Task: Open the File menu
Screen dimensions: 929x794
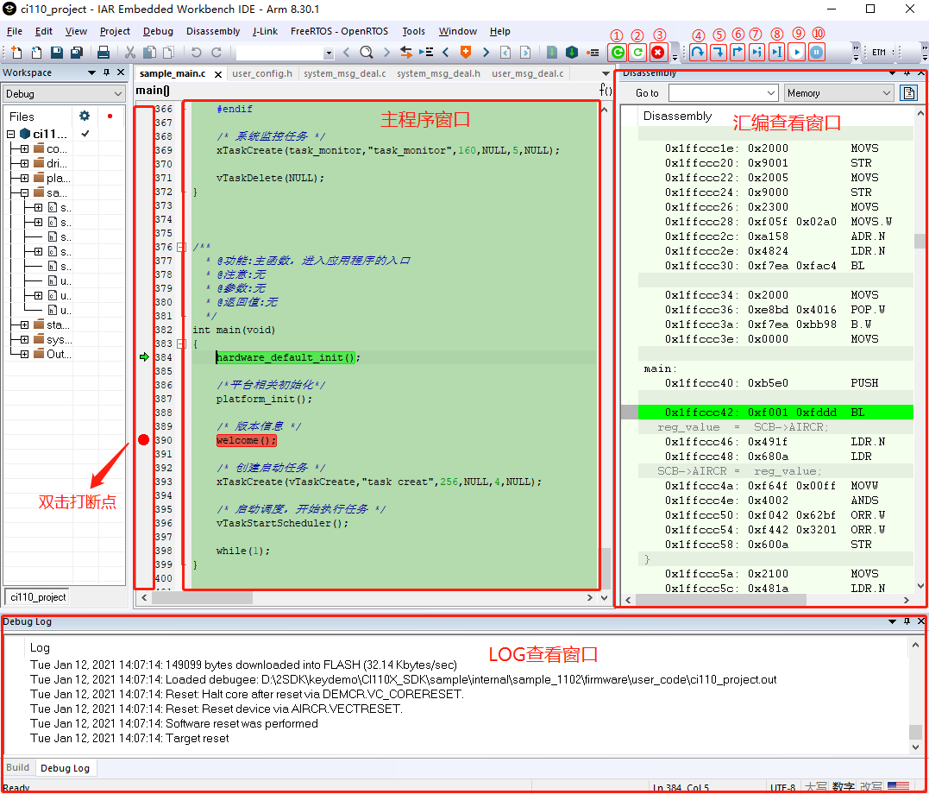Action: tap(14, 31)
